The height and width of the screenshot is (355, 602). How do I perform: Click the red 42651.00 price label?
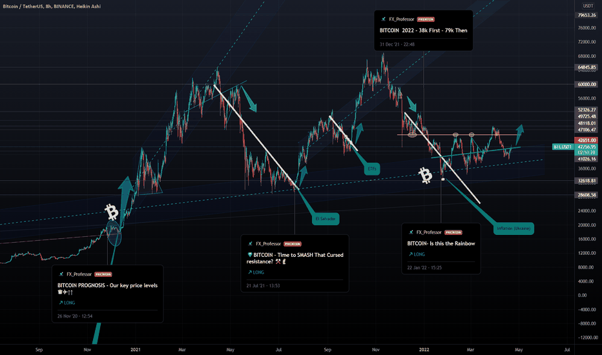pos(586,141)
